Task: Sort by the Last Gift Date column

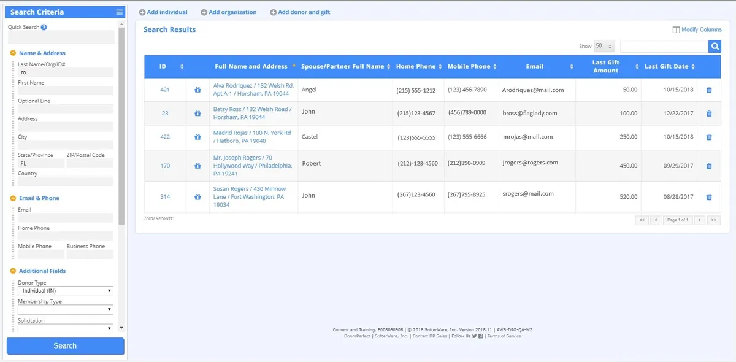Action: pyautogui.click(x=670, y=66)
